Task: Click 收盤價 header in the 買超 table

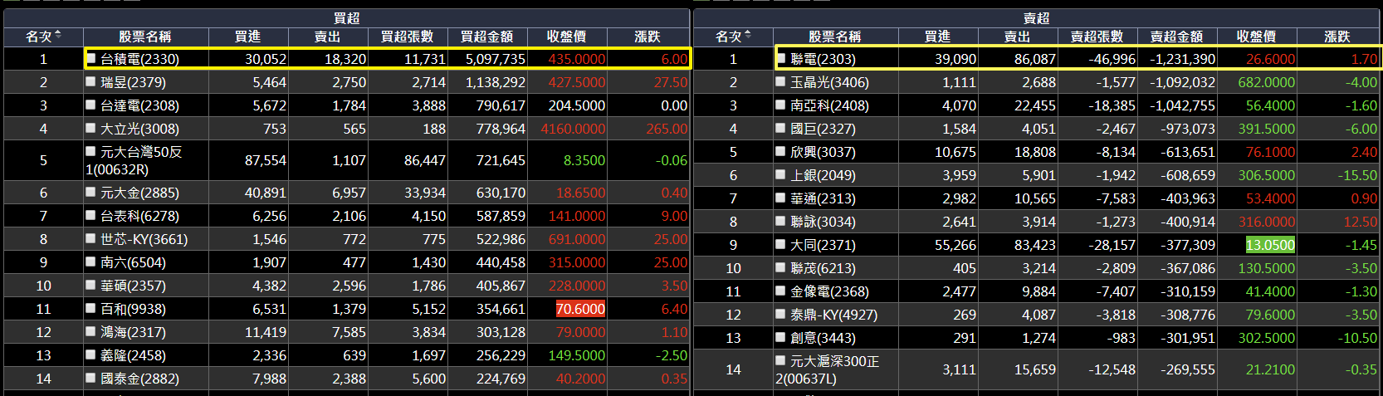Action: coord(566,37)
